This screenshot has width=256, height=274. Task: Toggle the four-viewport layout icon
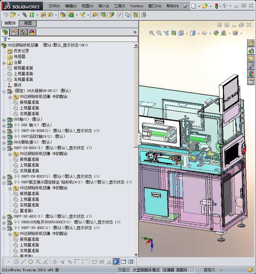click(131, 262)
